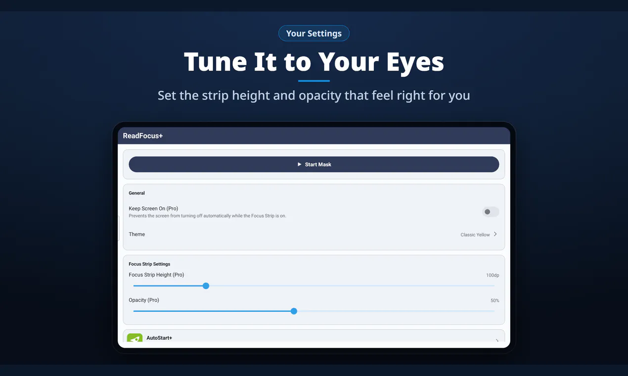Click the Start Mask button
The height and width of the screenshot is (376, 628).
(x=314, y=164)
